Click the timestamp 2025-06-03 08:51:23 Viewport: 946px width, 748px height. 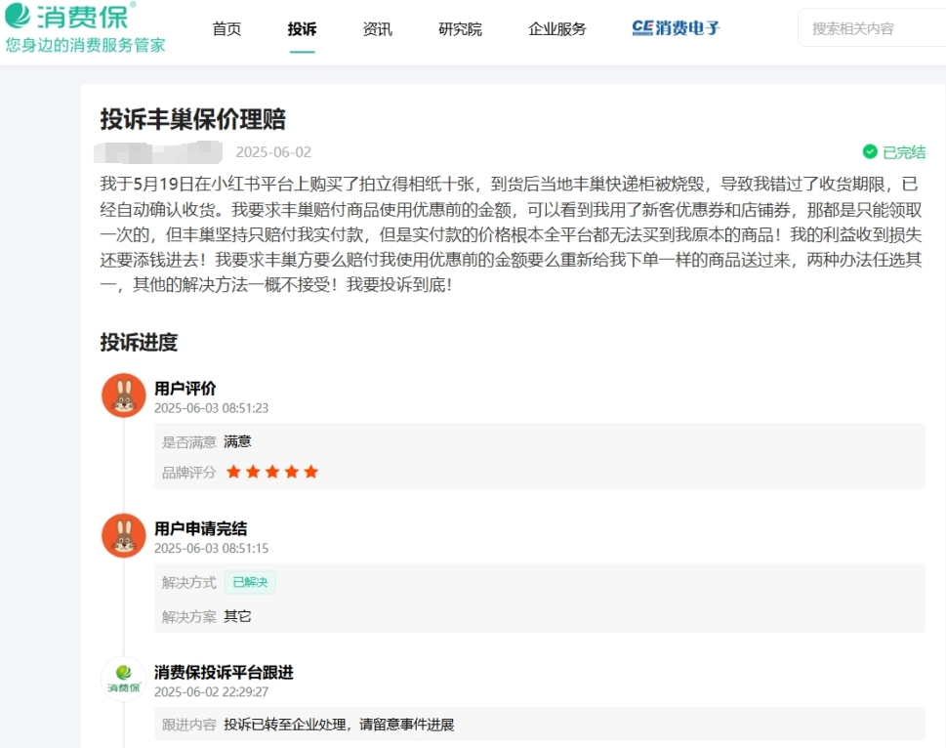point(211,408)
